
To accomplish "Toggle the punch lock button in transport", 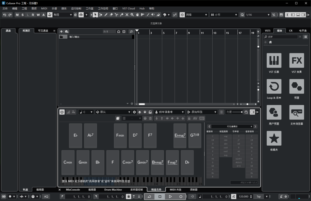I will coord(128,196).
